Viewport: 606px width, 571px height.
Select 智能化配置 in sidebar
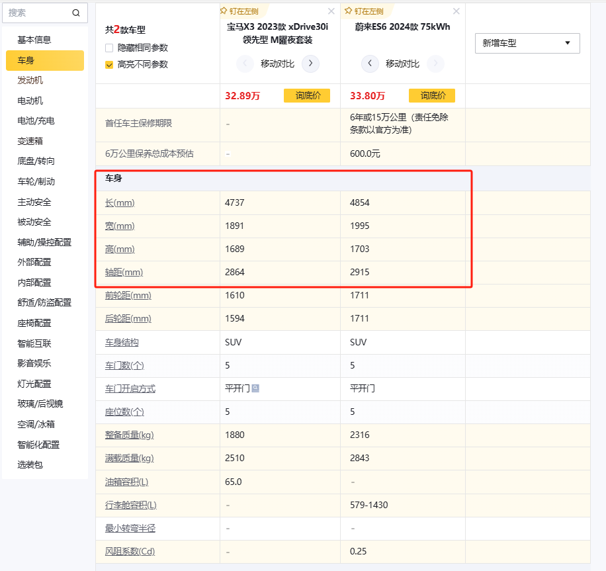click(38, 445)
